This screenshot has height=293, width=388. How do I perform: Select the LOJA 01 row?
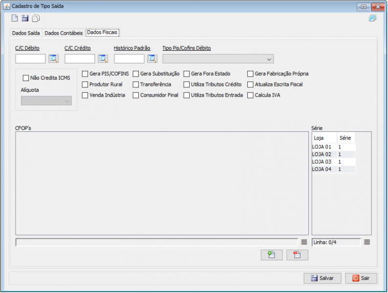[x=334, y=147]
